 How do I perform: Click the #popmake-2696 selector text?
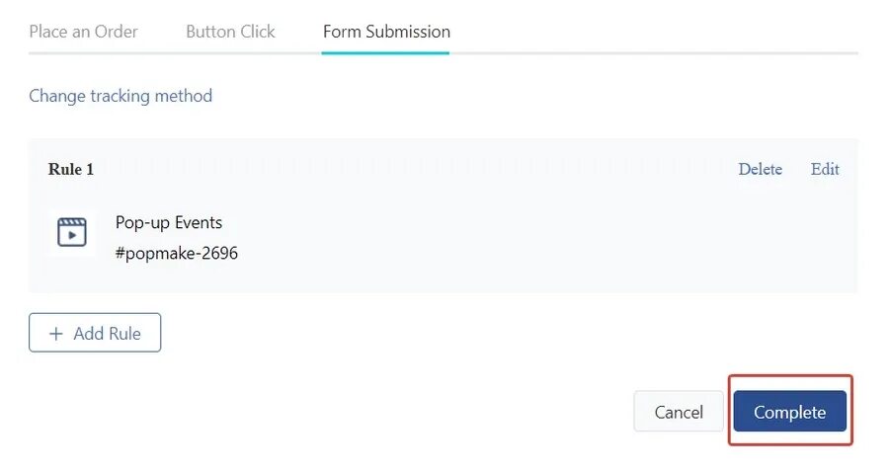(x=177, y=253)
